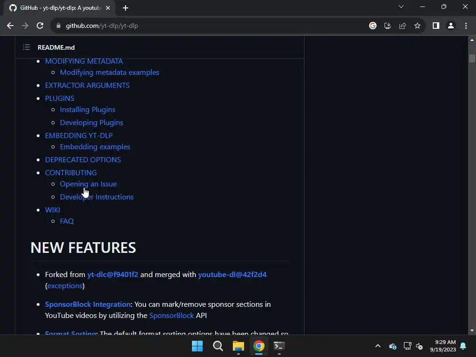
Task: Click the scrollbar up arrow
Action: (472, 40)
